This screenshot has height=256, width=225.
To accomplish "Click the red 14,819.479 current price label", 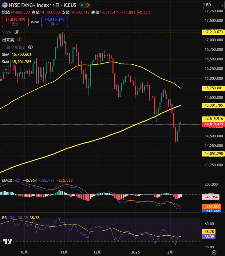I will [x=213, y=124].
